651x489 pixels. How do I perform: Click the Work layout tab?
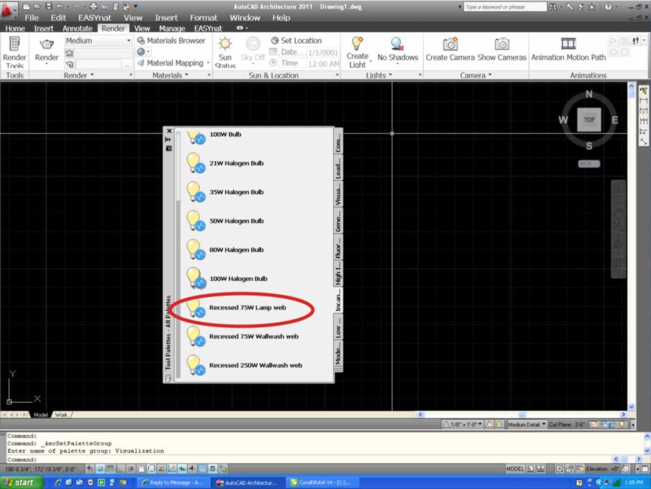click(x=61, y=415)
